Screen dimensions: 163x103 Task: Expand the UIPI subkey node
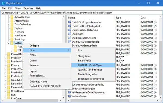12,51
